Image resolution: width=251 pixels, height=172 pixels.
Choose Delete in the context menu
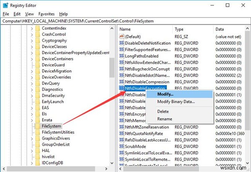point(179,111)
